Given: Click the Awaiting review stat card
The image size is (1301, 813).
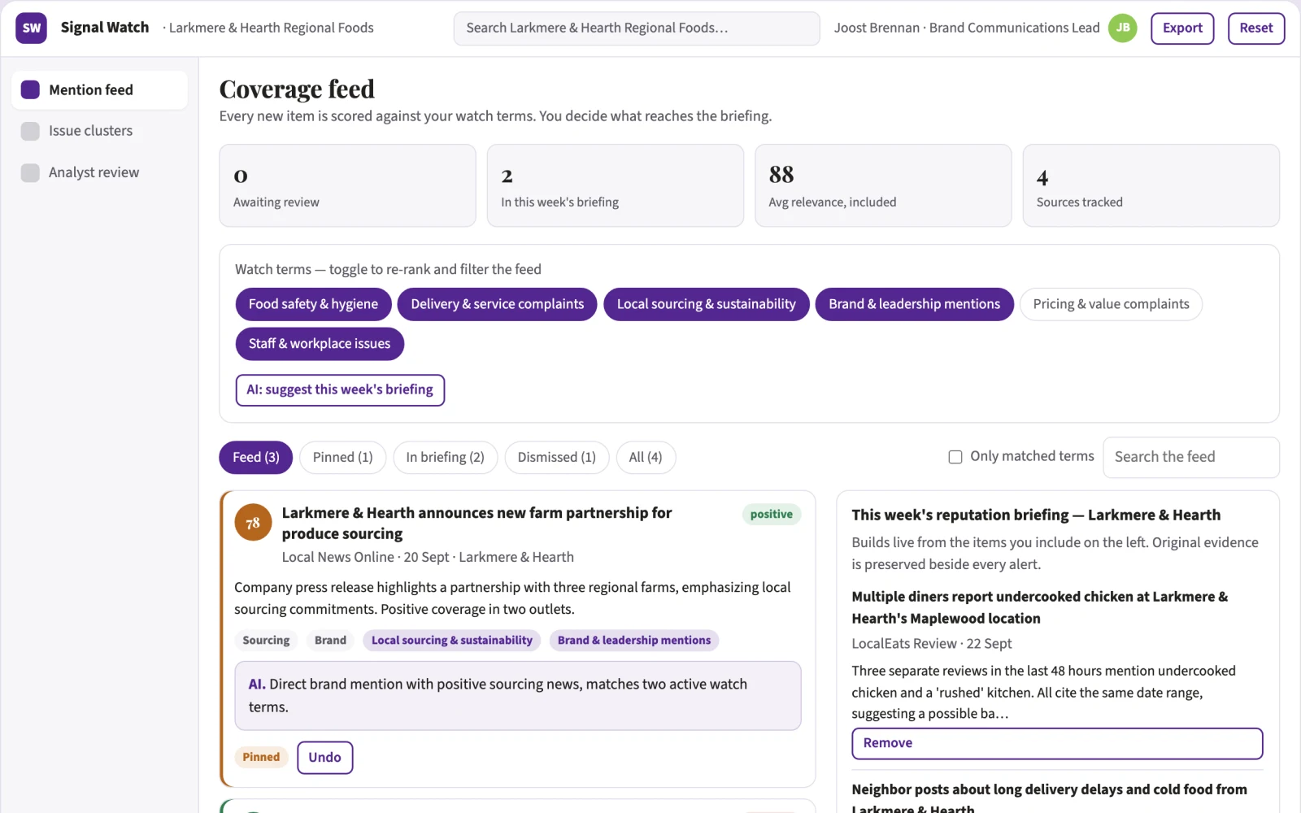Looking at the screenshot, I should pos(347,185).
